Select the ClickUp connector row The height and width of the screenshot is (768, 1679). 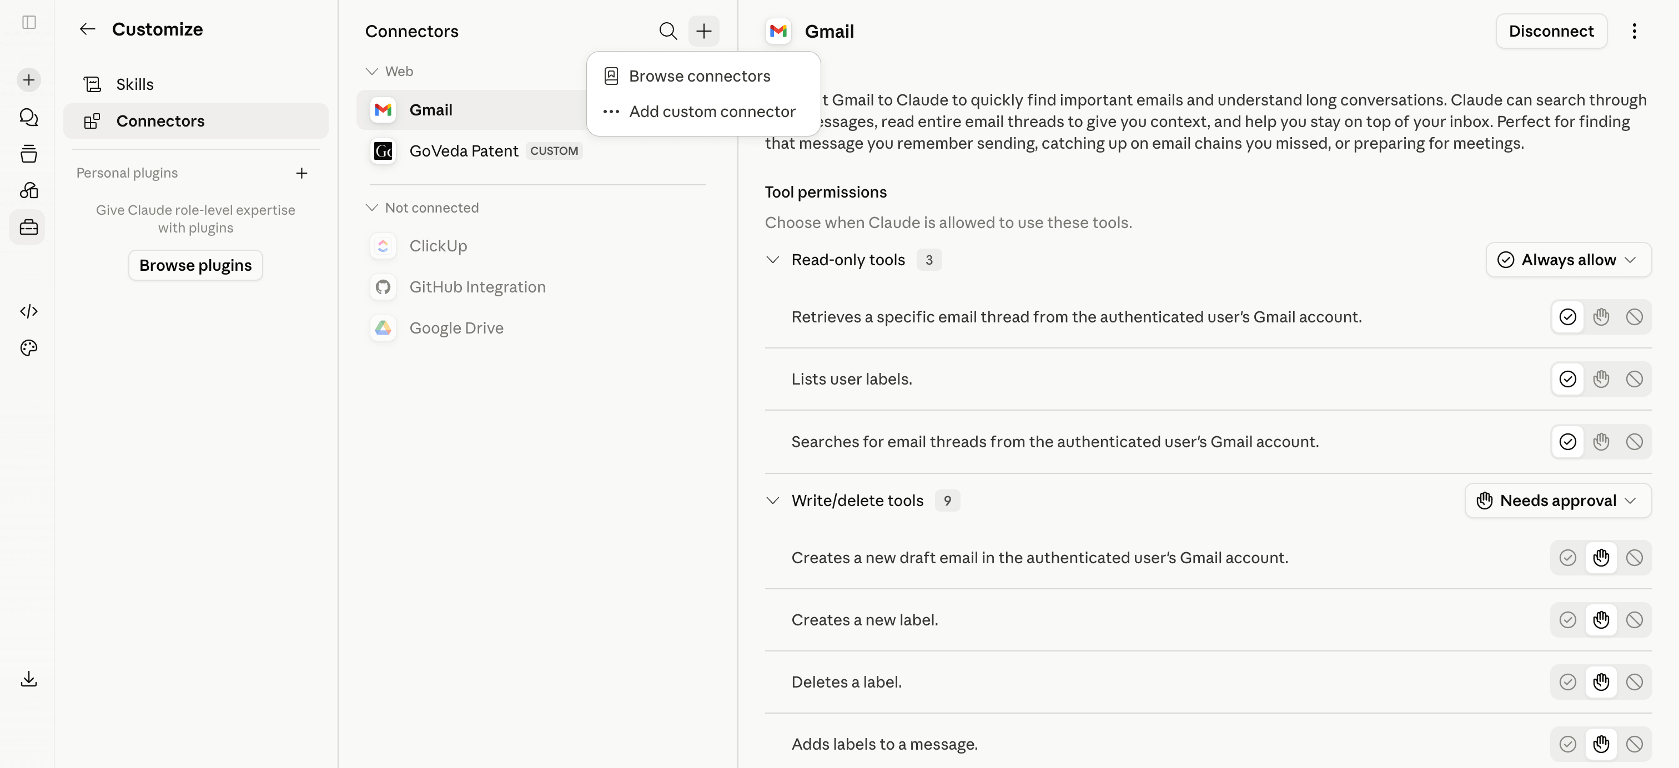537,246
